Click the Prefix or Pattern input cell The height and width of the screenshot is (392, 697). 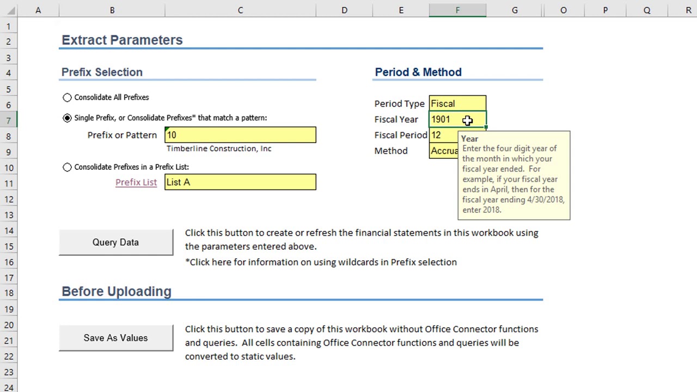pyautogui.click(x=240, y=135)
